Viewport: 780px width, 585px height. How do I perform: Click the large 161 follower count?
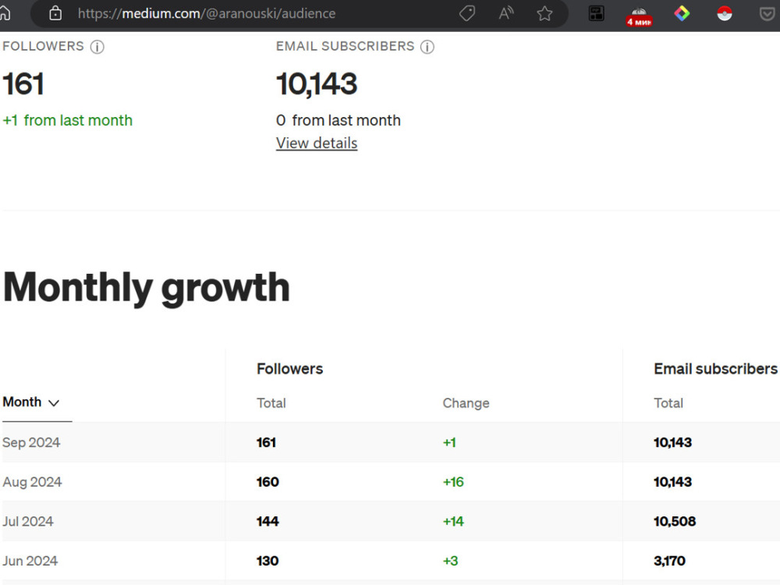coord(23,83)
